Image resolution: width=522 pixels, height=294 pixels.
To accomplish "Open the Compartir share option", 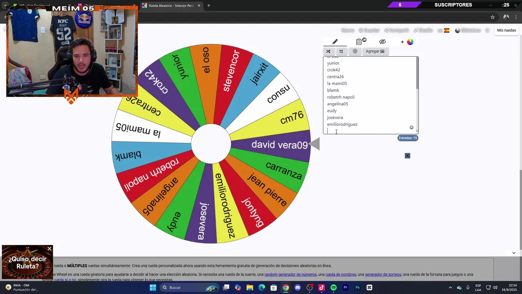I will click(x=396, y=30).
